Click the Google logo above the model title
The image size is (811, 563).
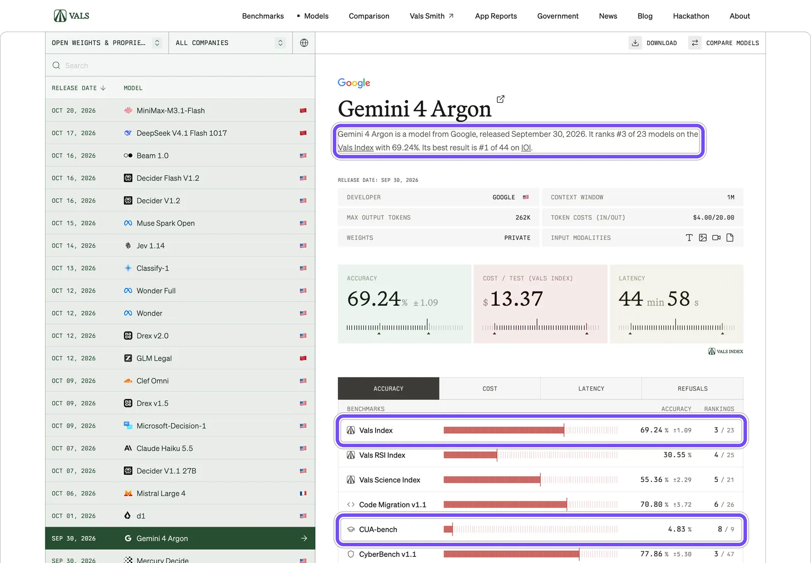click(354, 83)
